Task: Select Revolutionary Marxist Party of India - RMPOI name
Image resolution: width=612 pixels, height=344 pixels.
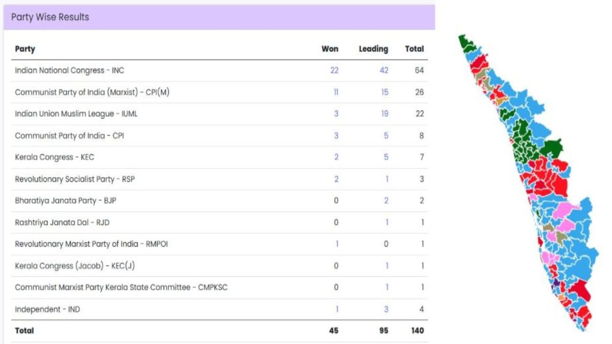Action: (91, 244)
